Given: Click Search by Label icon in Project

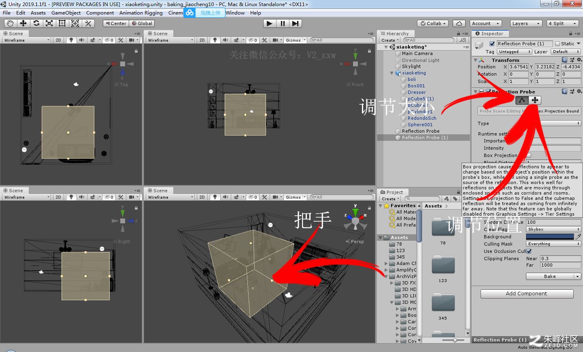Looking at the screenshot, I should [455, 199].
